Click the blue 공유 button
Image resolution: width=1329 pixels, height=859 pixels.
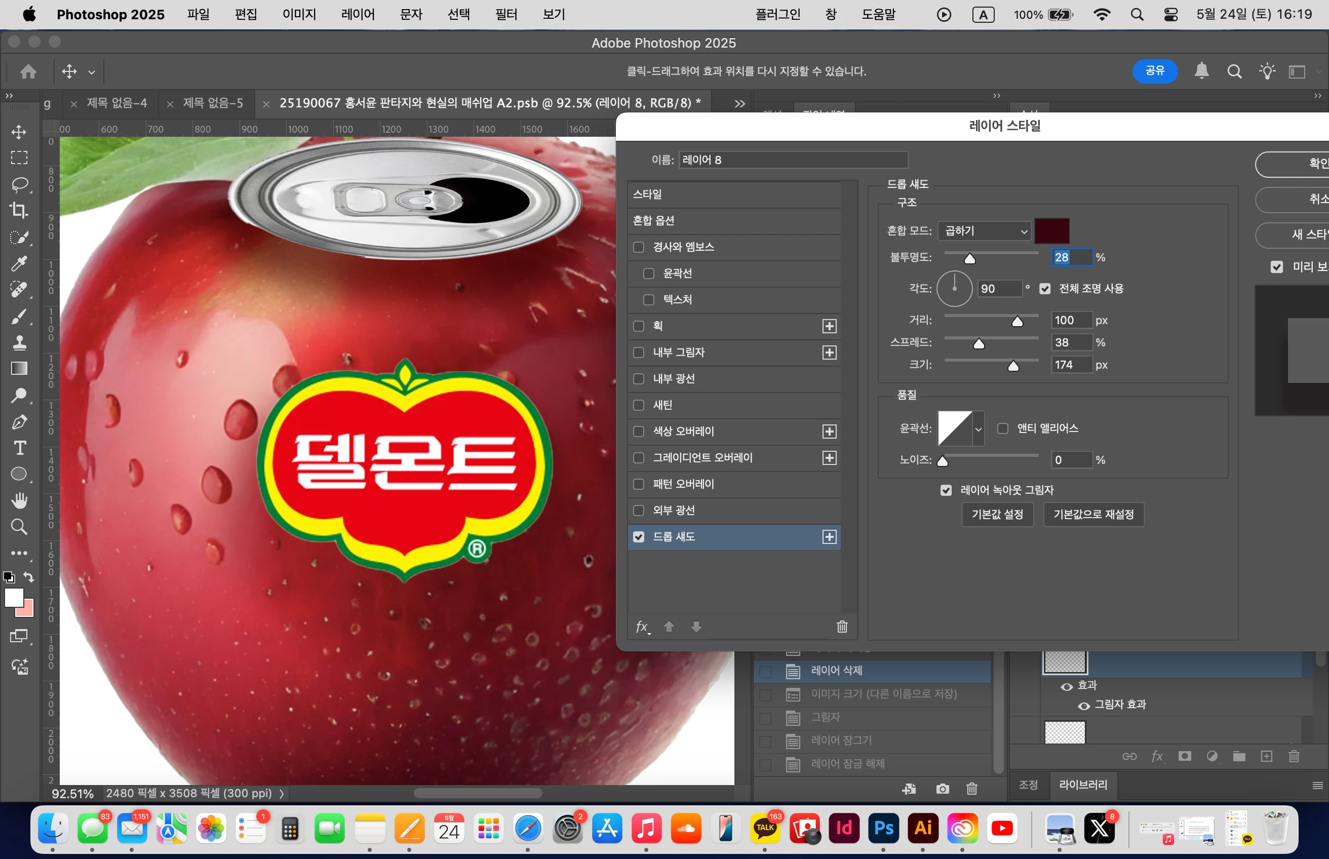(1154, 71)
